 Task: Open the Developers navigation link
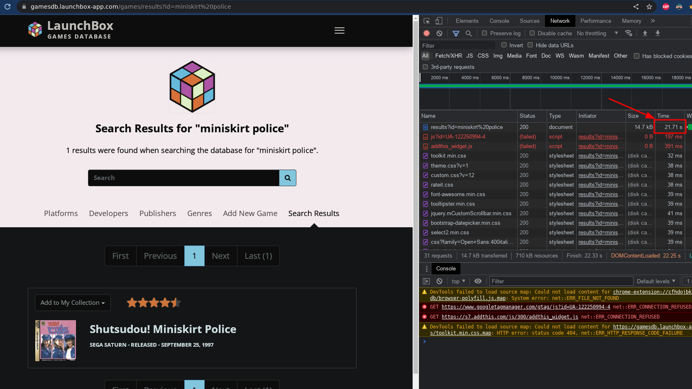tap(109, 213)
